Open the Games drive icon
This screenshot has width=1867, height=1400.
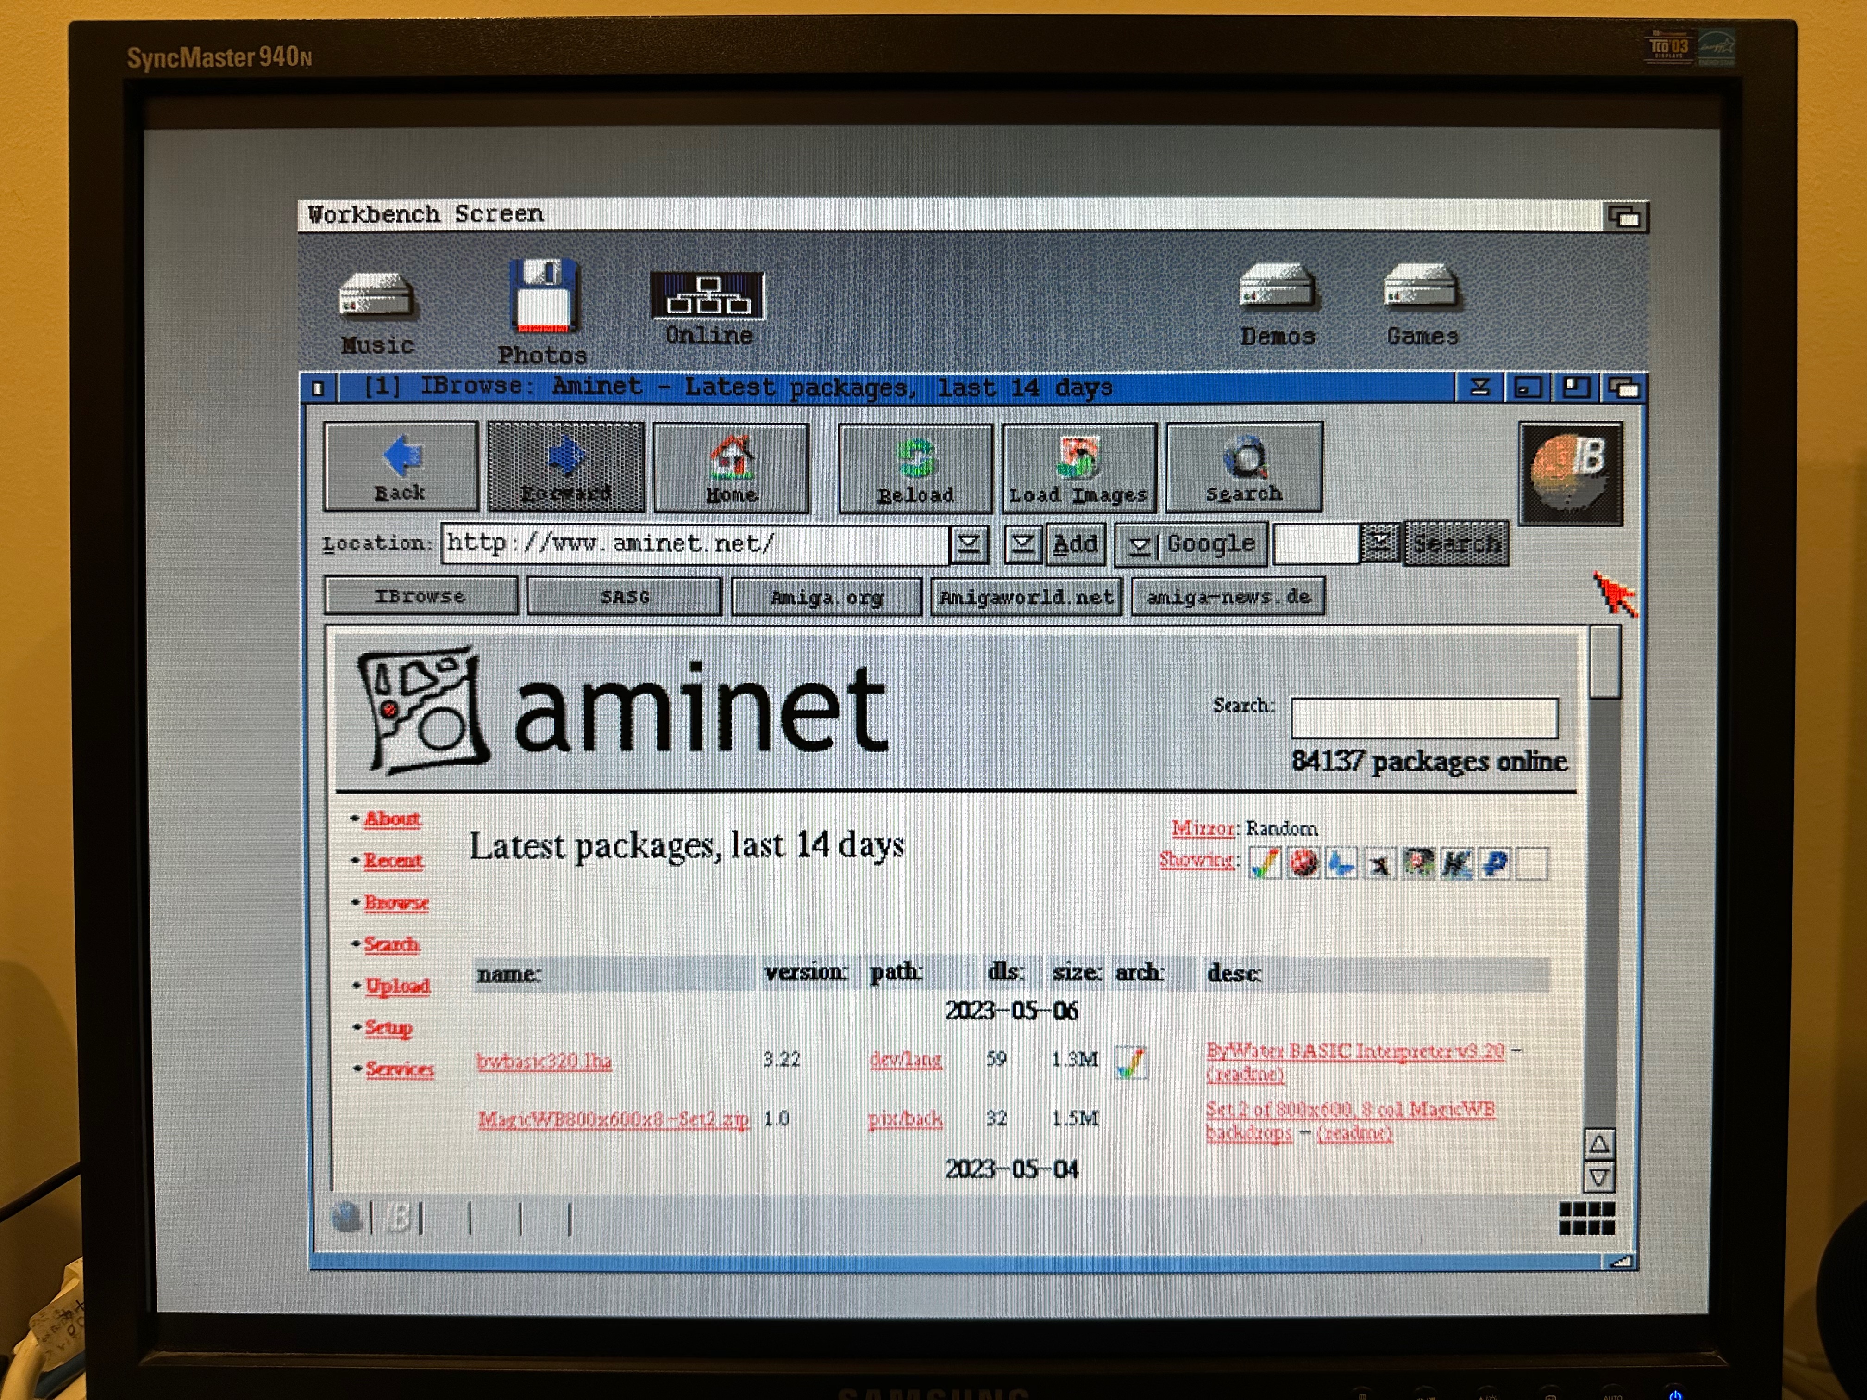(1422, 305)
